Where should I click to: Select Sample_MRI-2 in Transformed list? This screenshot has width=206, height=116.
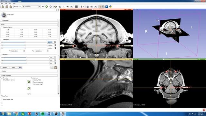[x=37, y=80]
